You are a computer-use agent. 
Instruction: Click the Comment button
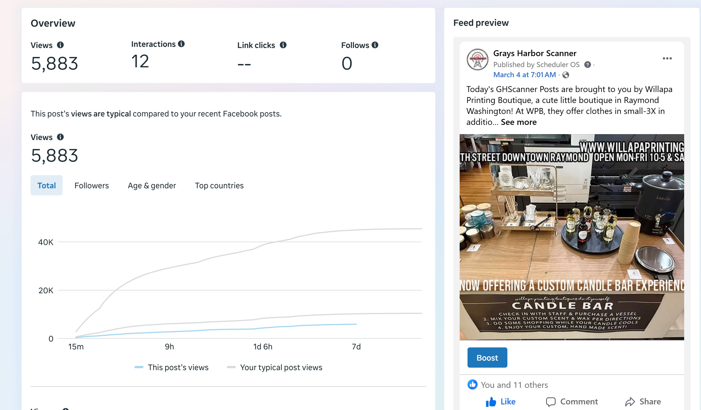[572, 402]
